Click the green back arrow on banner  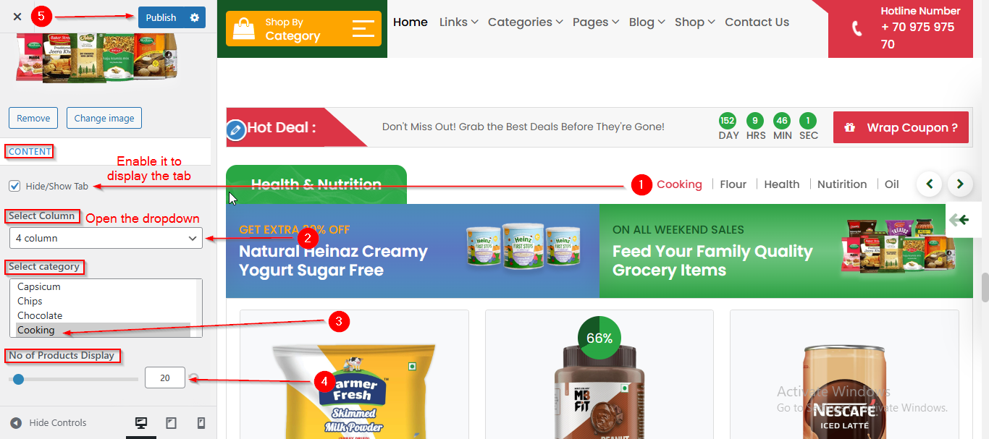[959, 220]
